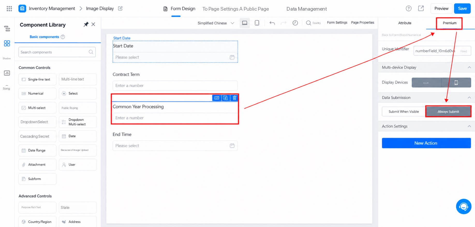The image size is (475, 227).
Task: Switch to the Attribute tab
Action: click(405, 23)
